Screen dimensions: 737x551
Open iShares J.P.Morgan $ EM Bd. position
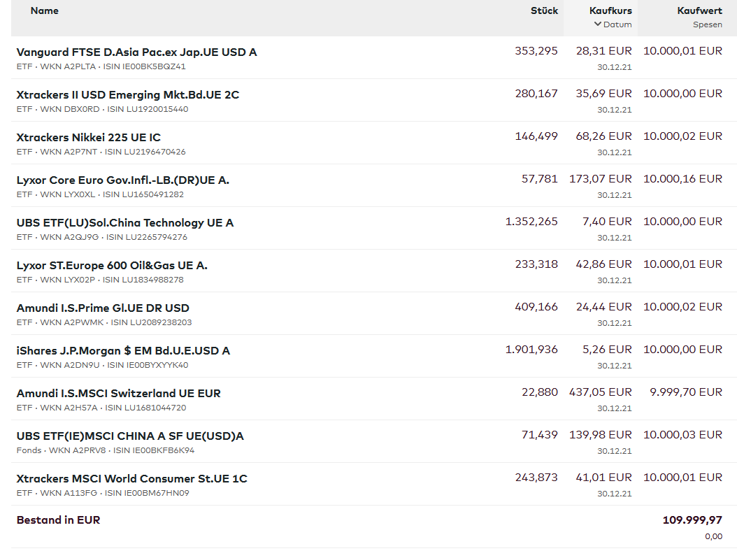click(x=123, y=351)
